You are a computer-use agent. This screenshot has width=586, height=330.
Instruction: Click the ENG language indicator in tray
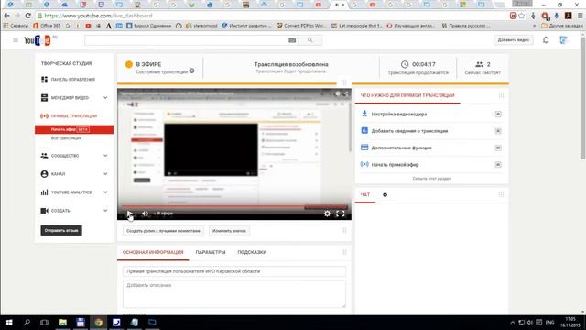pos(549,322)
